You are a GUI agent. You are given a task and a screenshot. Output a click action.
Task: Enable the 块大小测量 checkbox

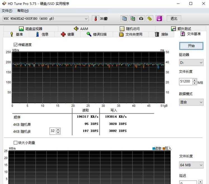[15, 143]
